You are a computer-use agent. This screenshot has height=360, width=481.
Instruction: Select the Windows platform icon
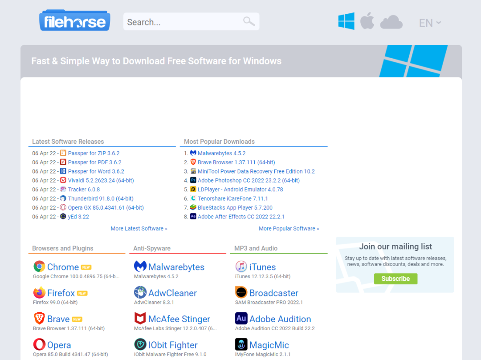coord(346,21)
